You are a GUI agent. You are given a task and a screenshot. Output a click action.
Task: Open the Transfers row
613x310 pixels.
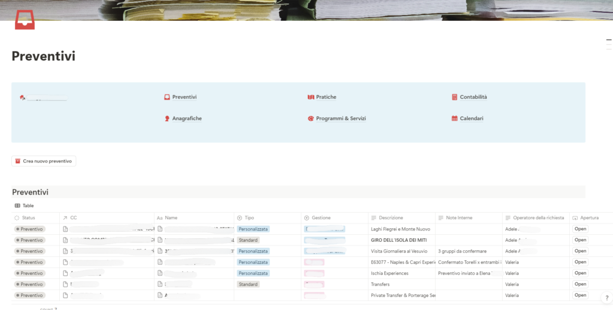(580, 284)
